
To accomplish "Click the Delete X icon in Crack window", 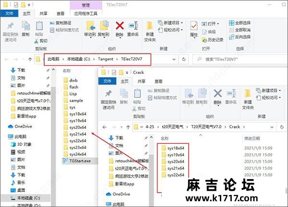I will 217,93.
